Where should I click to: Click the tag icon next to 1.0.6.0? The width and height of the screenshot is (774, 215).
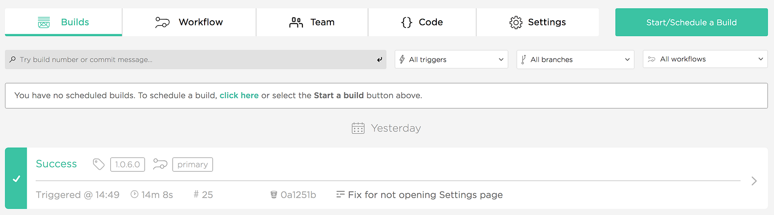[99, 164]
